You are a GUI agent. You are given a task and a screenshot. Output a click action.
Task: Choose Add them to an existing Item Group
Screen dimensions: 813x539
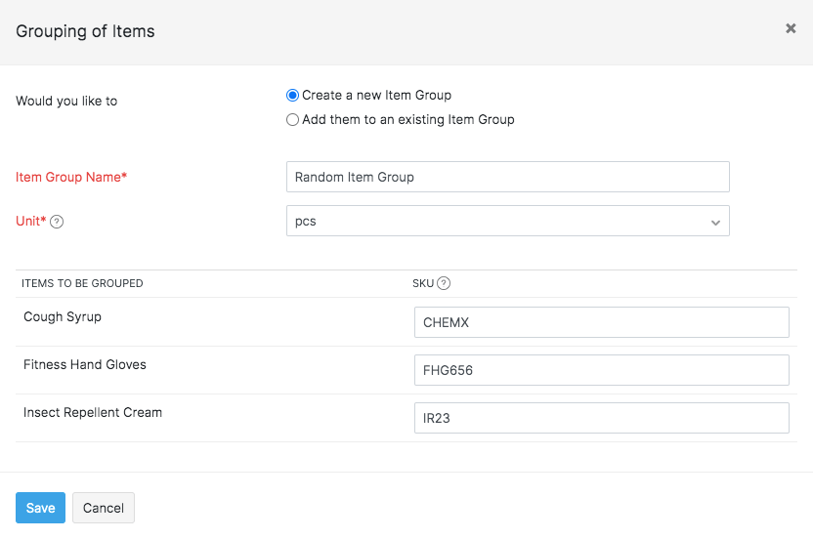point(292,120)
